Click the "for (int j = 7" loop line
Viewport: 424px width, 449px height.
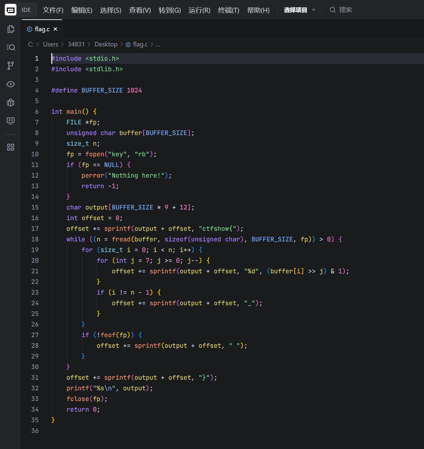[153, 260]
